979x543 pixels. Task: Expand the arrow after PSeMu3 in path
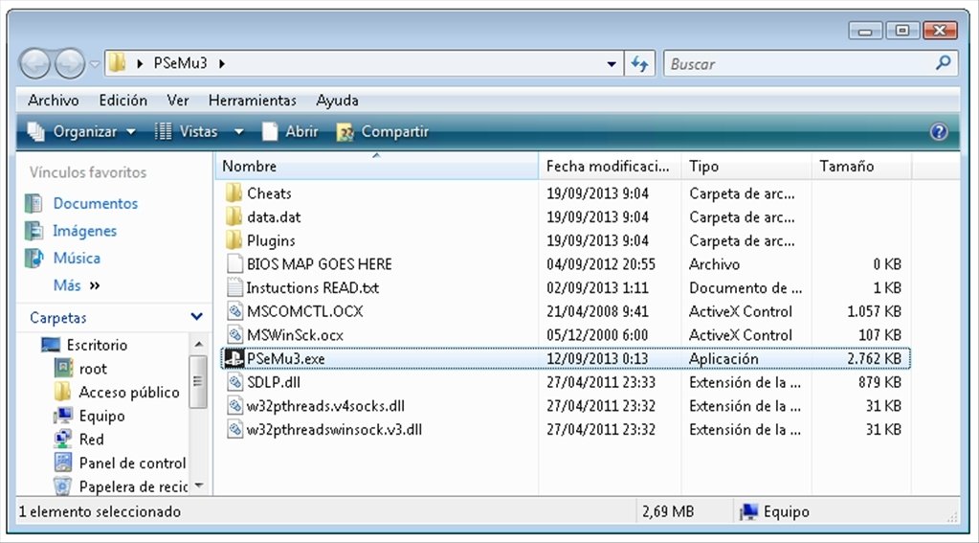click(x=222, y=64)
